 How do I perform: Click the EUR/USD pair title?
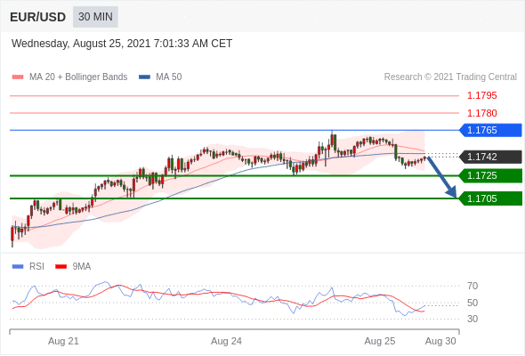tap(38, 17)
